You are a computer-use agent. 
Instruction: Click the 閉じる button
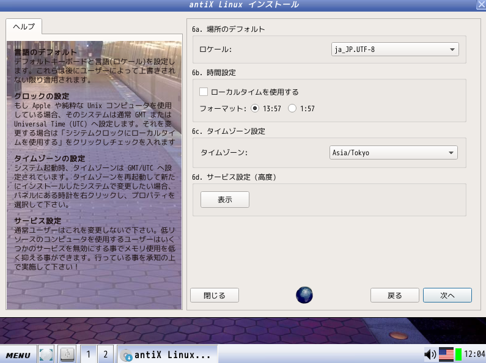coord(215,295)
